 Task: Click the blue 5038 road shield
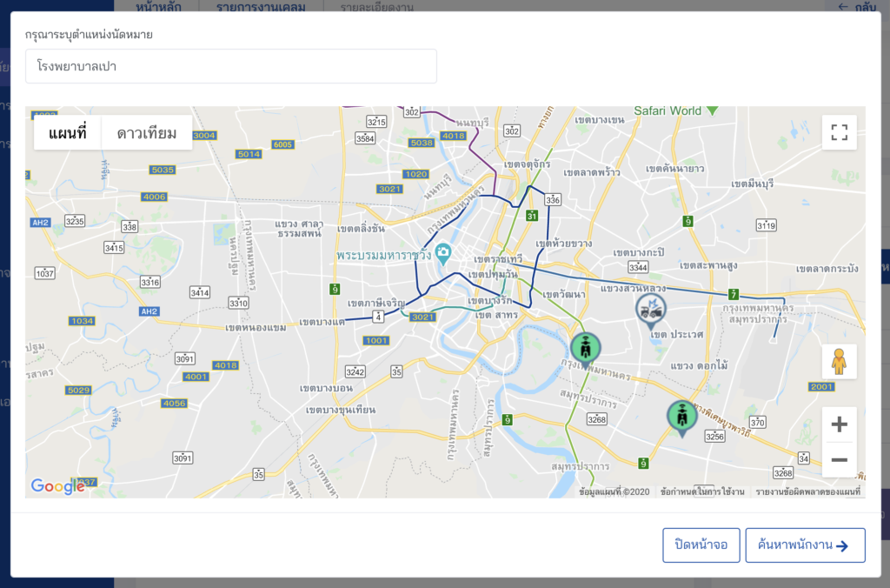click(x=422, y=143)
